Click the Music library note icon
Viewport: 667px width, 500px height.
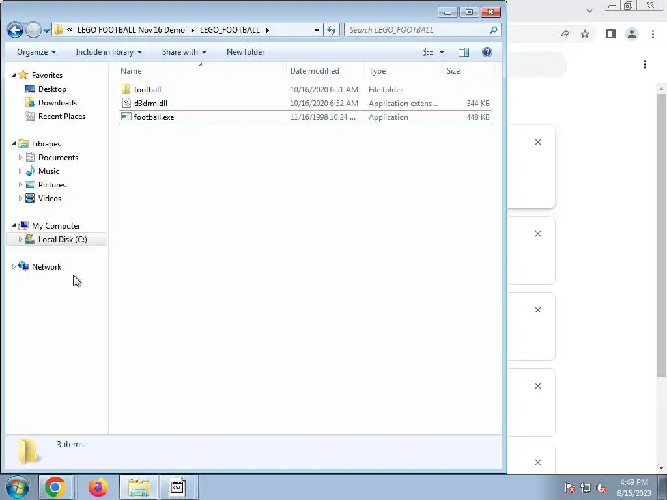(x=30, y=171)
